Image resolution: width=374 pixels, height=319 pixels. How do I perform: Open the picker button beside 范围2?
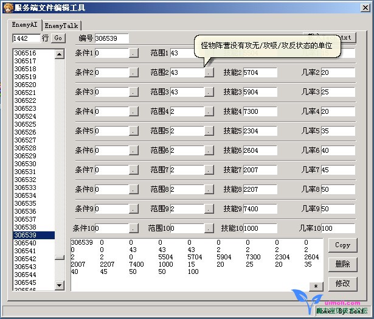coord(209,73)
